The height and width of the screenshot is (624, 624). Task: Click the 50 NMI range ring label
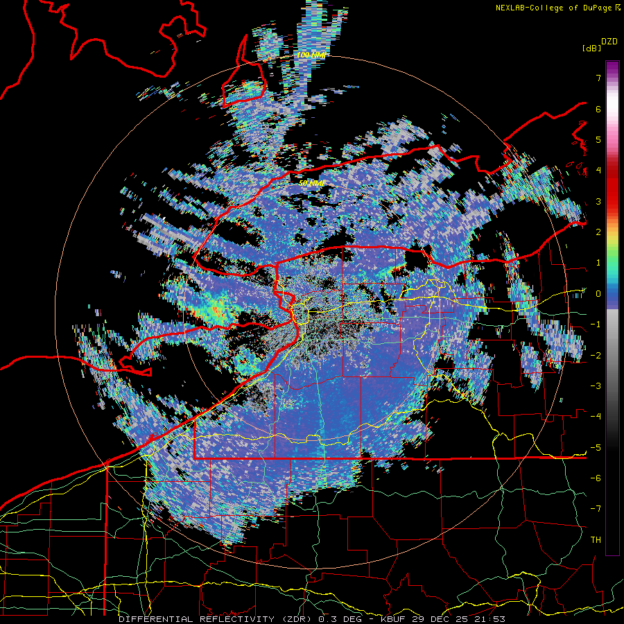(x=311, y=184)
